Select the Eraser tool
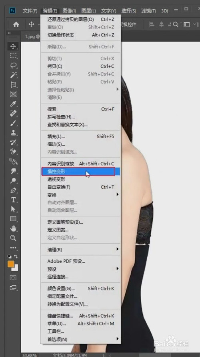 click(13, 152)
